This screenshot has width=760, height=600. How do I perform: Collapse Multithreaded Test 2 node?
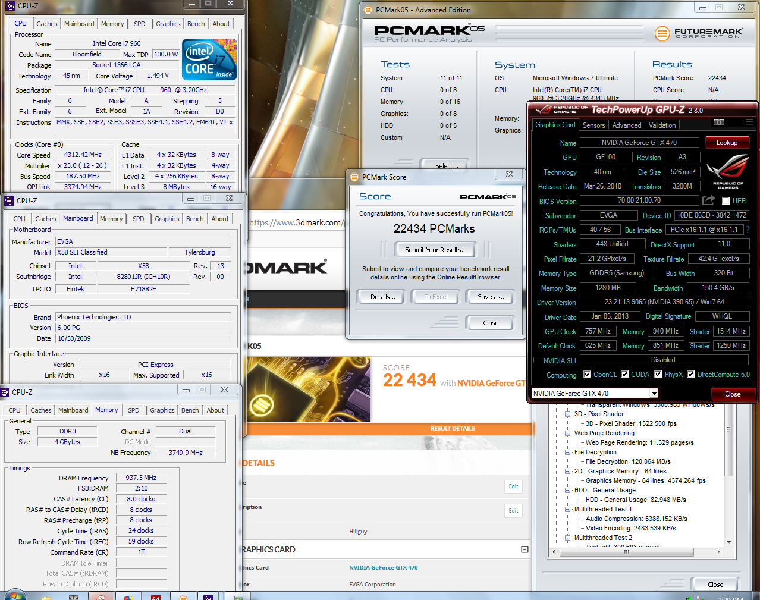567,538
